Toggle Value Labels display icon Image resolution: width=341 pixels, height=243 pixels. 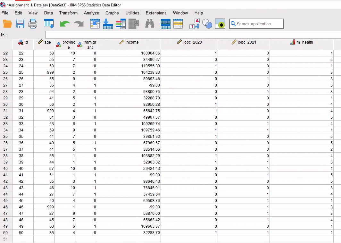pyautogui.click(x=195, y=24)
